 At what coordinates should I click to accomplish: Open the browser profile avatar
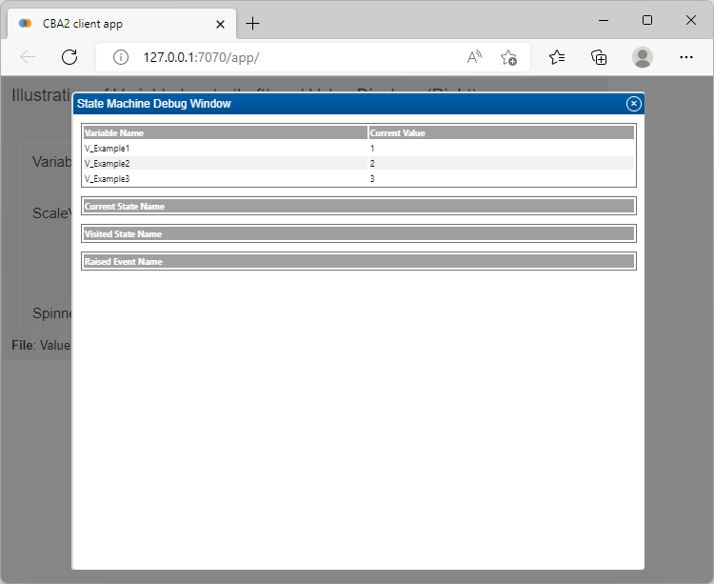click(643, 57)
